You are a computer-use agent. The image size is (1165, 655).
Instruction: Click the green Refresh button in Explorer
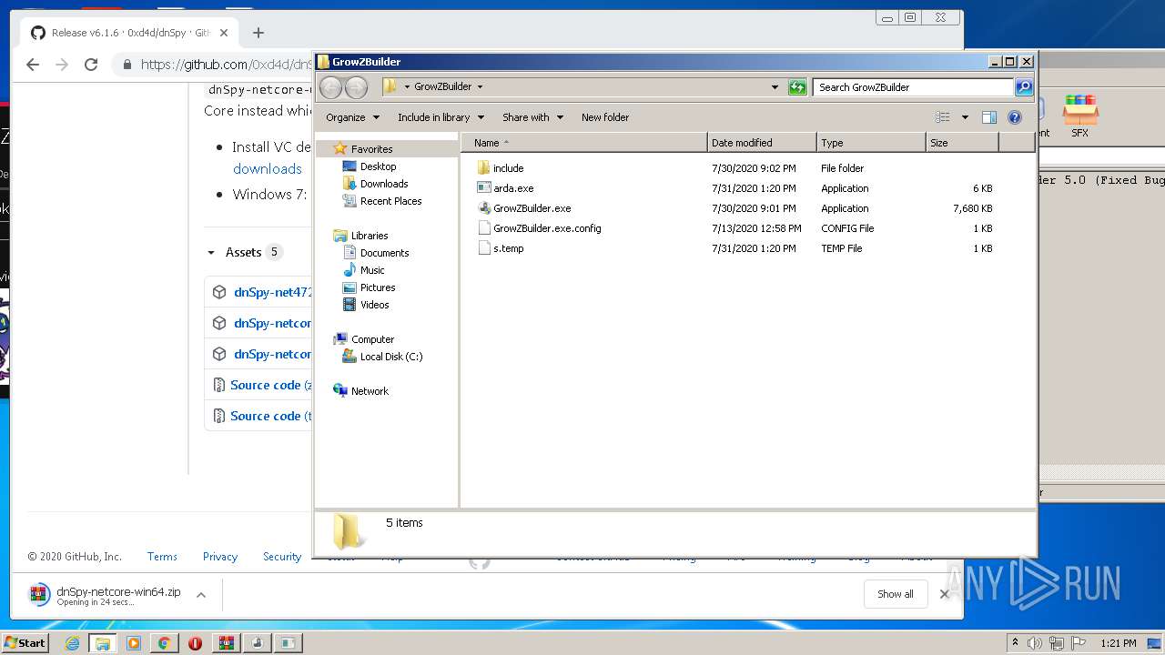point(797,87)
